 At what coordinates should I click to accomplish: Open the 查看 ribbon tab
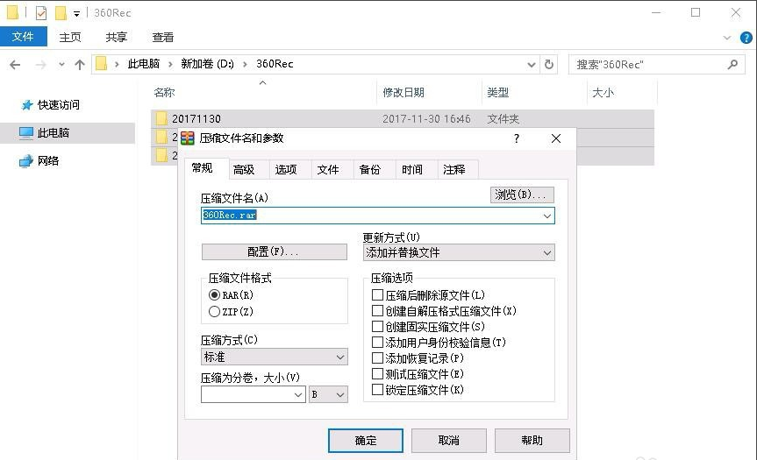163,37
